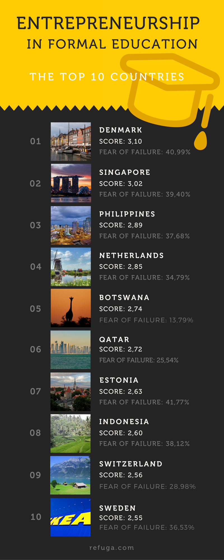Image resolution: width=224 pixels, height=560 pixels.
Task: Click rank number 05
Action: 36,309
